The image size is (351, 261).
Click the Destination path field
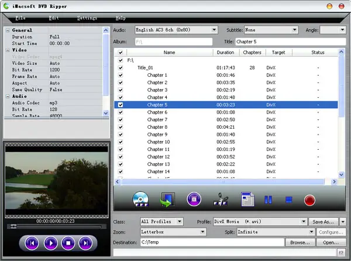212,242
